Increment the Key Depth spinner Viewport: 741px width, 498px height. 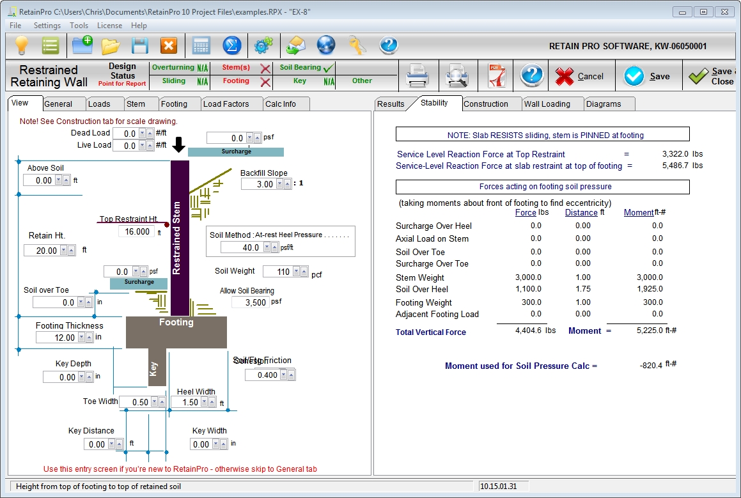click(x=90, y=377)
